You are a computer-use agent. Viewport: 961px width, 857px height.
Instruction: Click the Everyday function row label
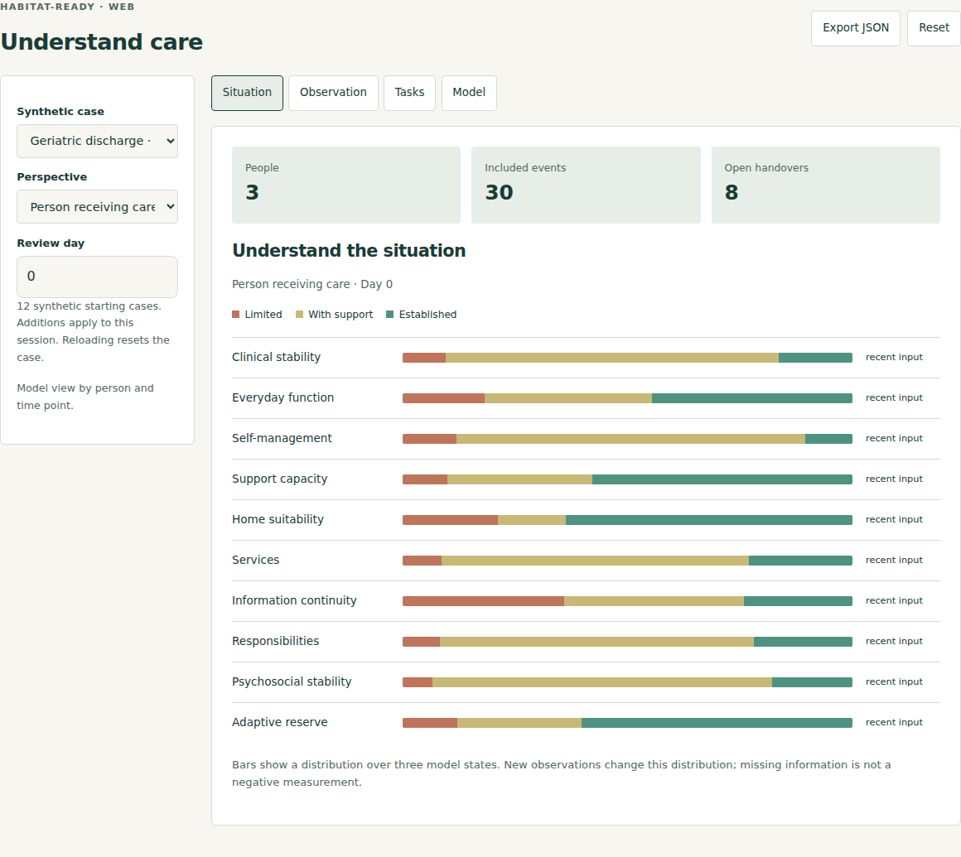(x=283, y=397)
